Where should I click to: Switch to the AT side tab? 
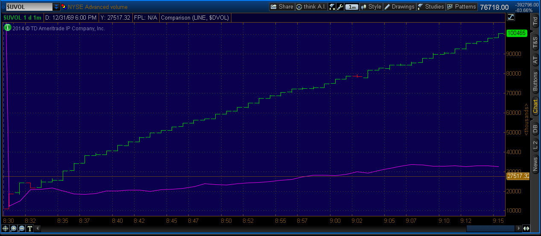coord(535,61)
